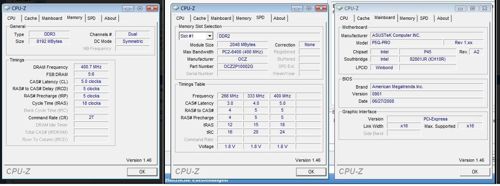Viewport: 500px width, 186px height.
Task: Click the CAS# Latency value 5.0 clocks
Action: tap(91, 82)
